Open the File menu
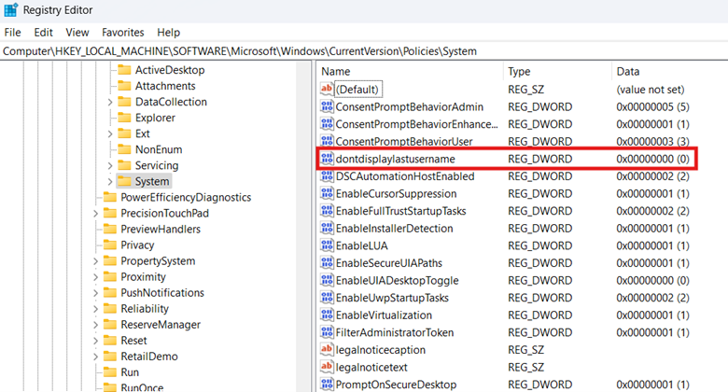The height and width of the screenshot is (392, 728). [x=12, y=32]
